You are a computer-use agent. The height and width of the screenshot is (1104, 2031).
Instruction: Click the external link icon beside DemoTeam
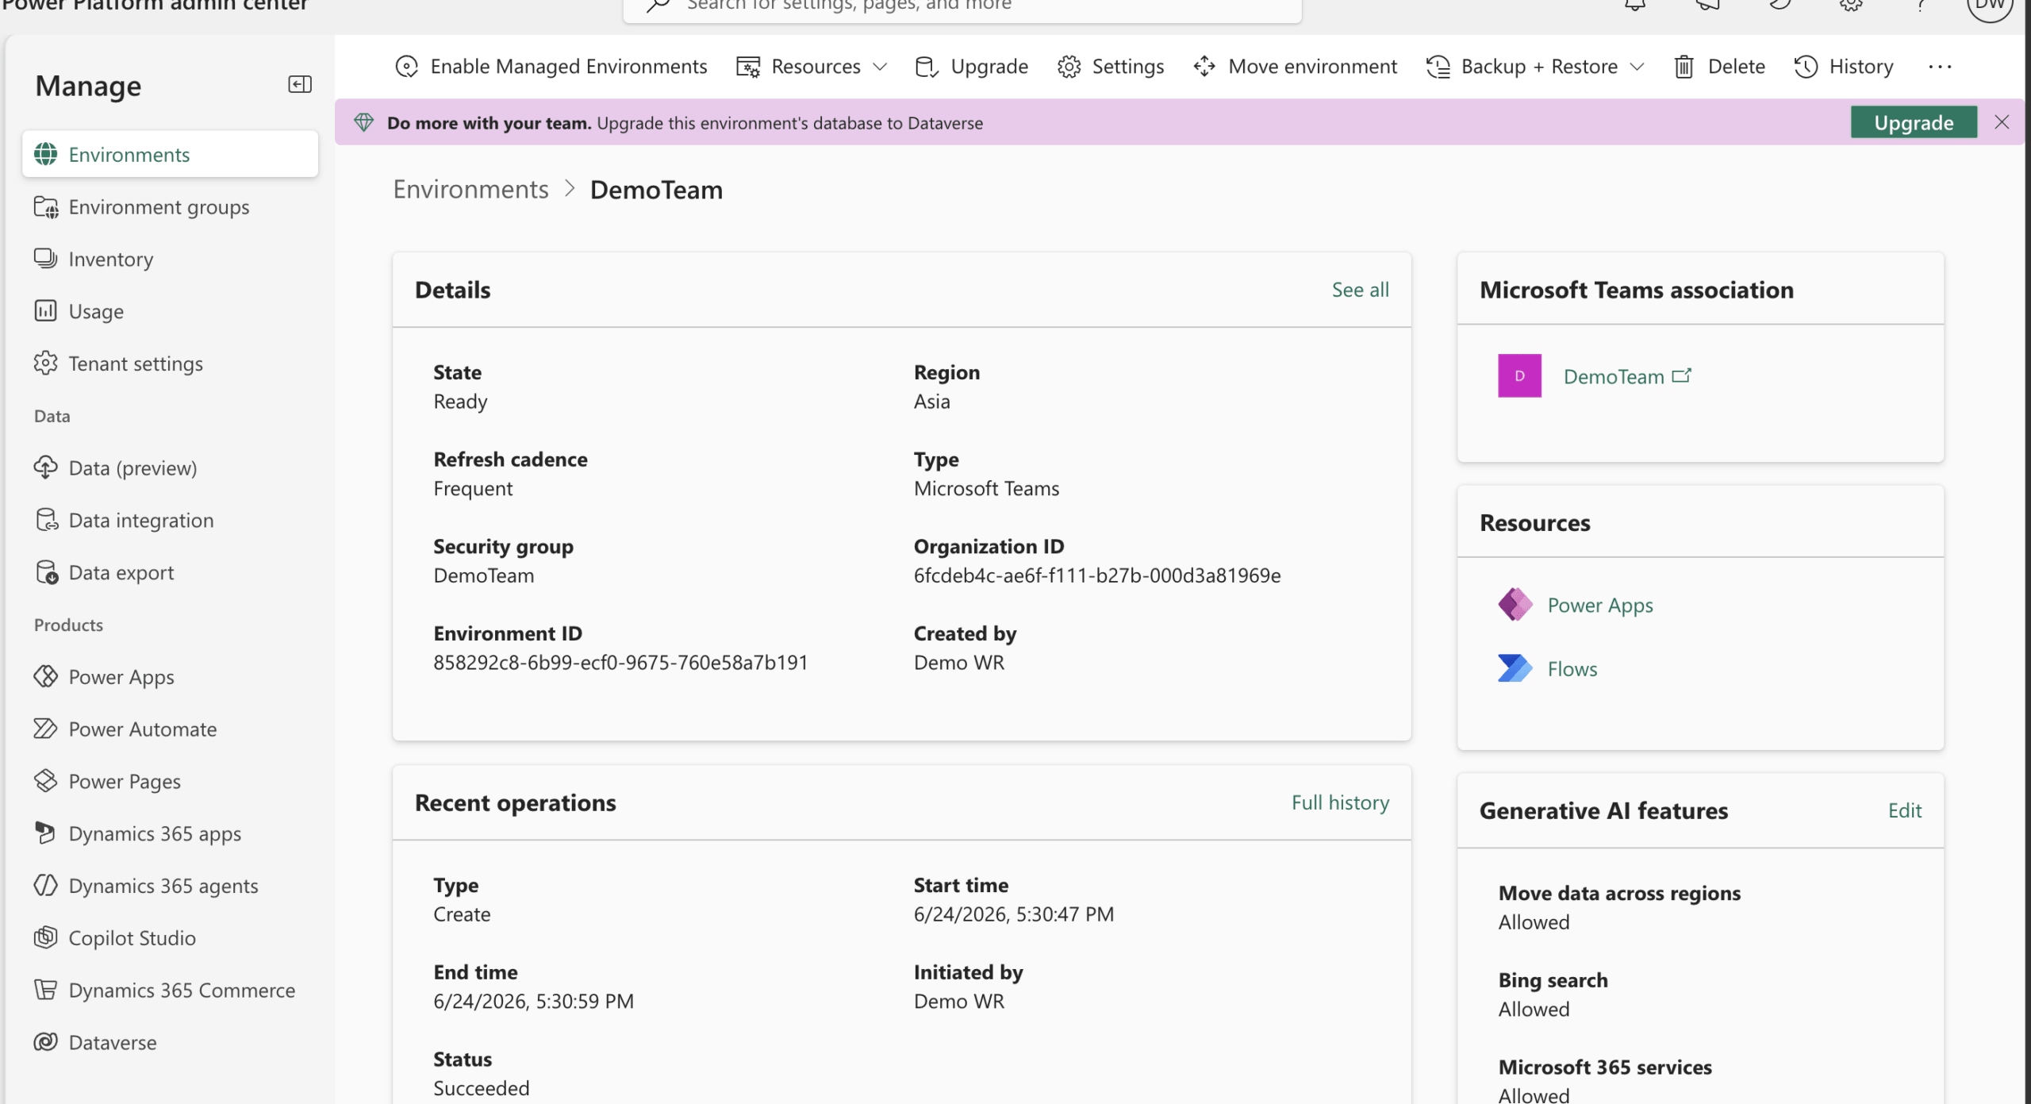(x=1681, y=375)
